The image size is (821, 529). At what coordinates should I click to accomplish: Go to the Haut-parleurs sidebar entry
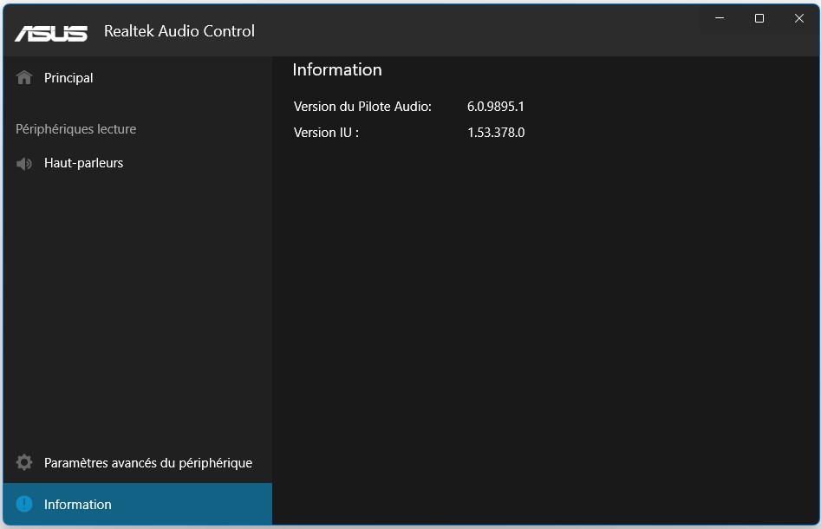pos(83,163)
